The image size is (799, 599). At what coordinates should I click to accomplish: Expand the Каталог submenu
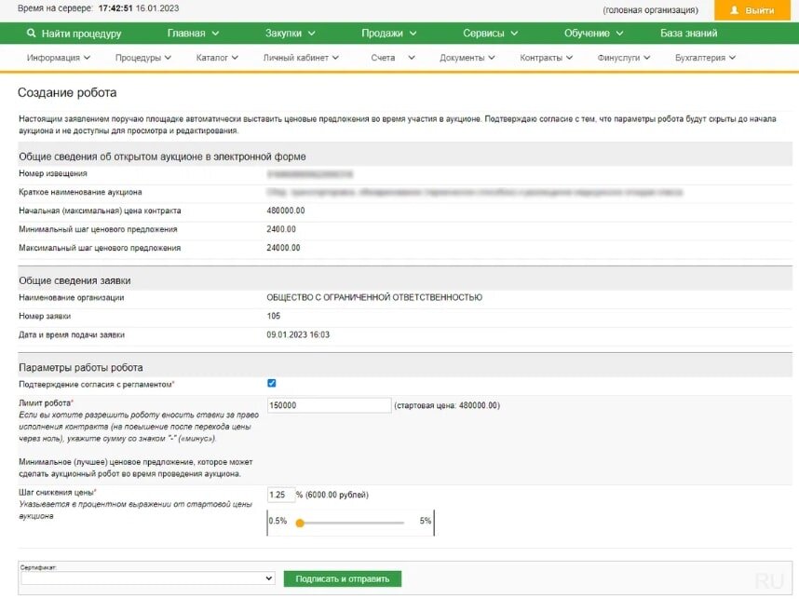[x=217, y=58]
